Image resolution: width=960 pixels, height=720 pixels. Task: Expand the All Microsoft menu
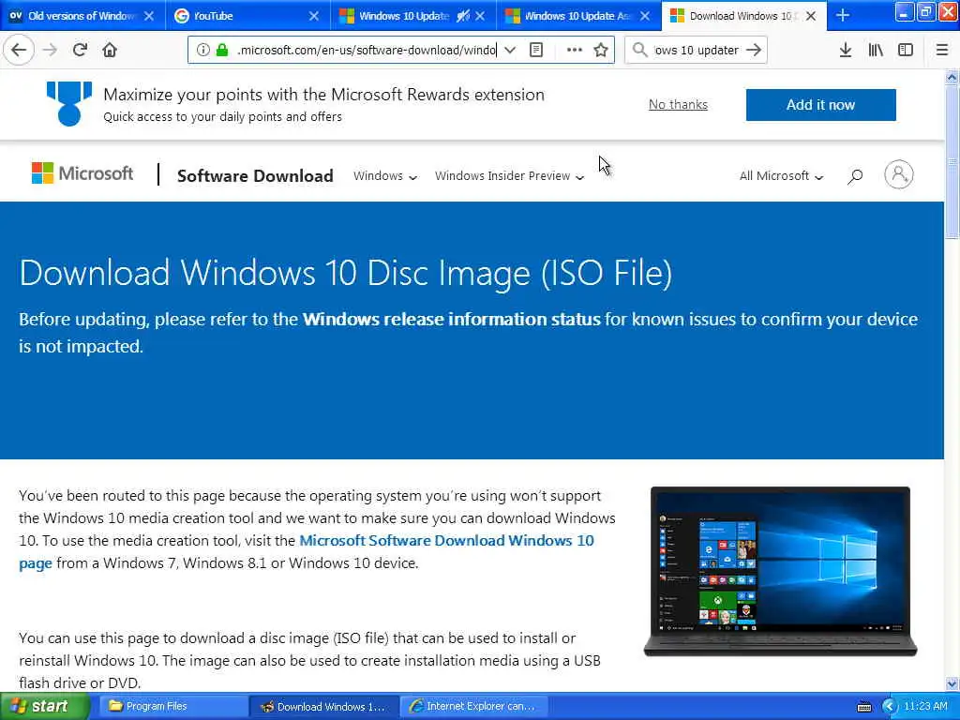coord(781,175)
